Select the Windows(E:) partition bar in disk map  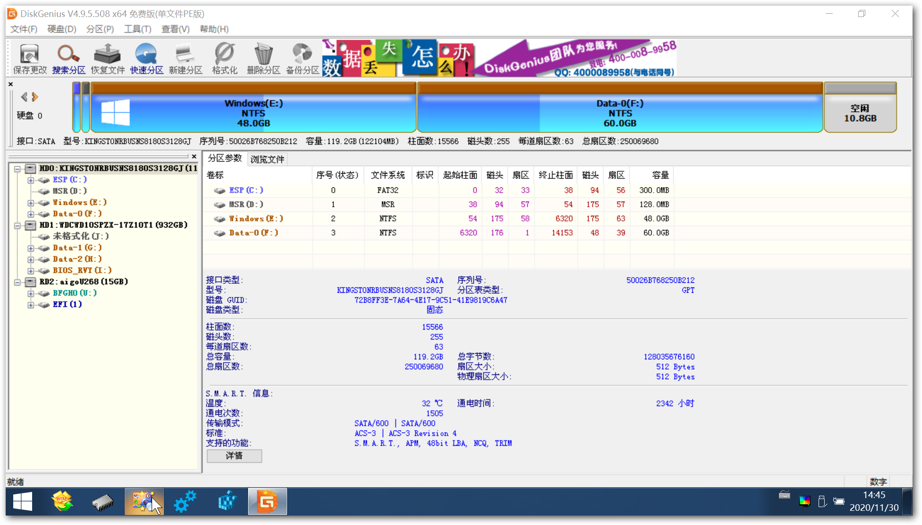(253, 108)
